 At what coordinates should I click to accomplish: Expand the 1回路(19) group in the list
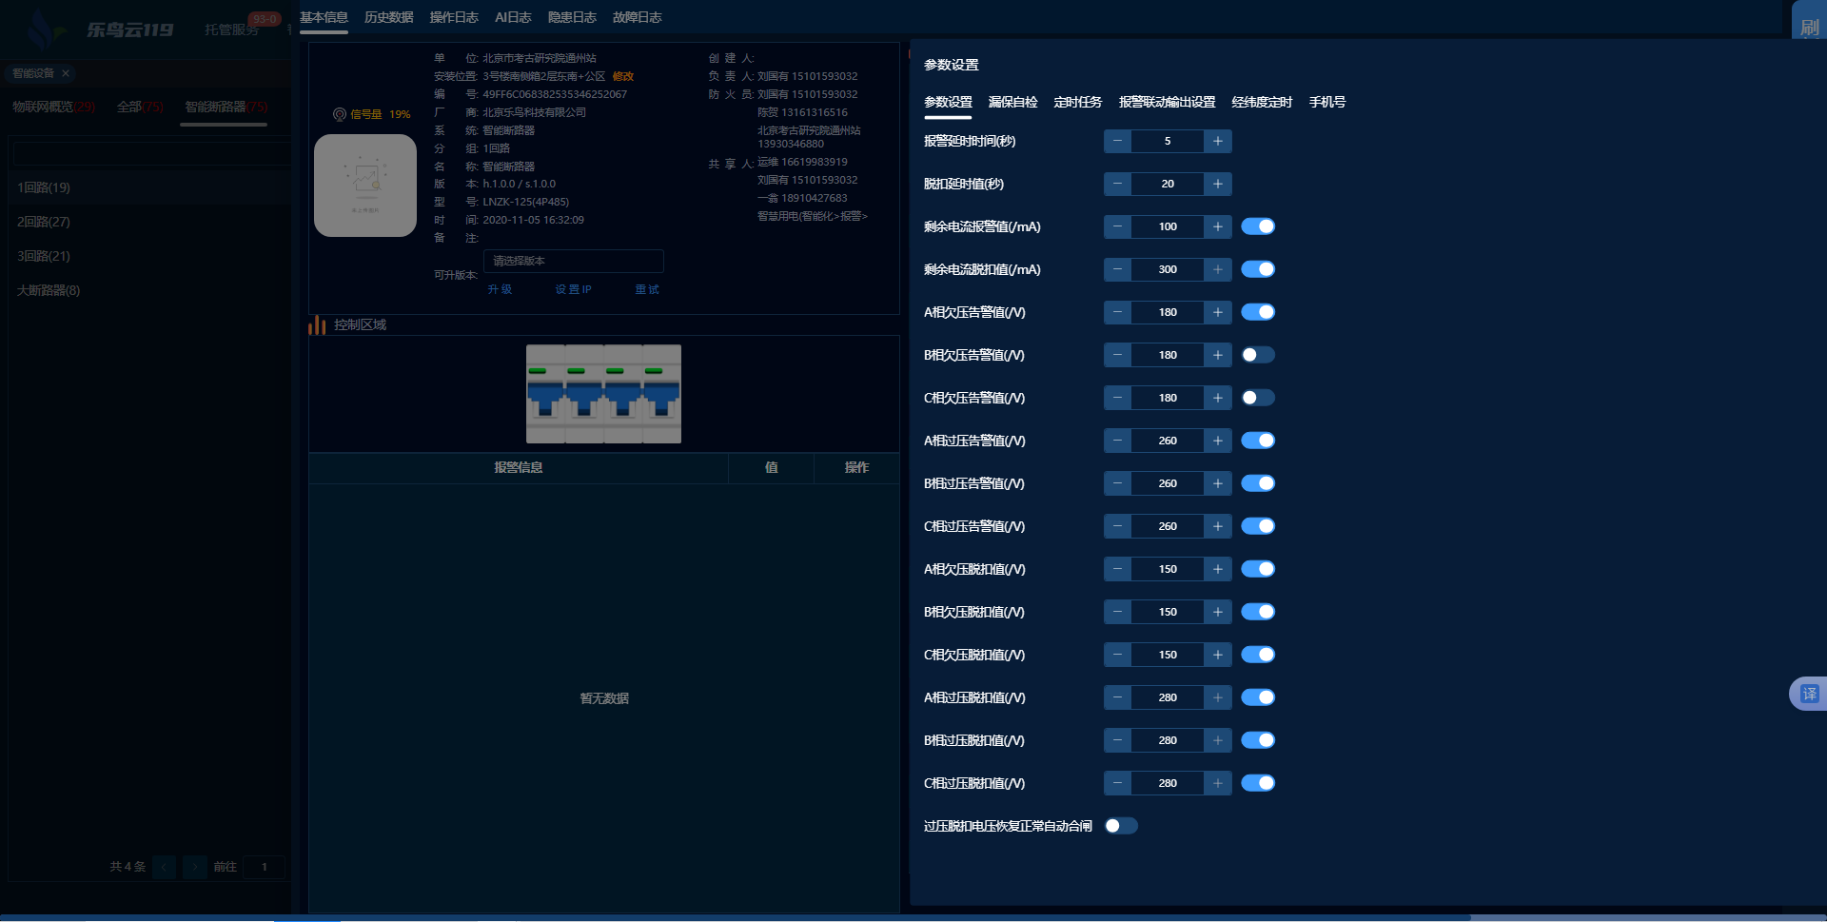pyautogui.click(x=44, y=187)
